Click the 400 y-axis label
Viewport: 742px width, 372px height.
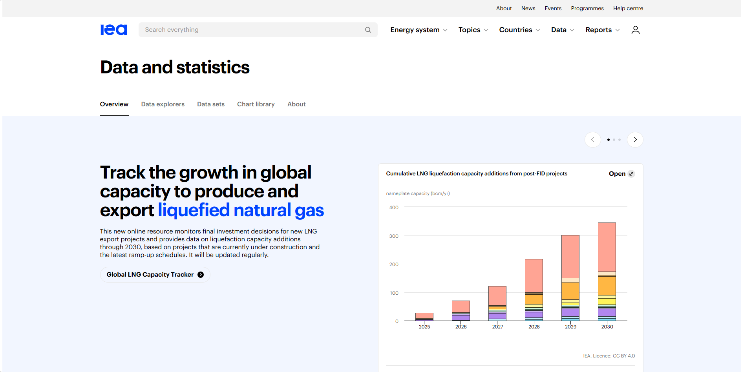click(x=394, y=208)
